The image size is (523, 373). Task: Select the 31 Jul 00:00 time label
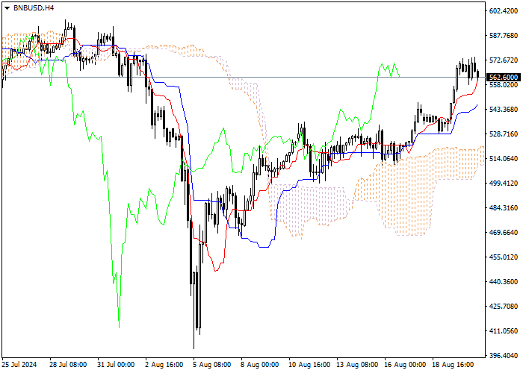116,365
